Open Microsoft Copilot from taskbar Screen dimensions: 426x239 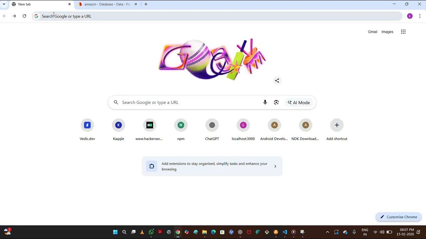(x=187, y=232)
